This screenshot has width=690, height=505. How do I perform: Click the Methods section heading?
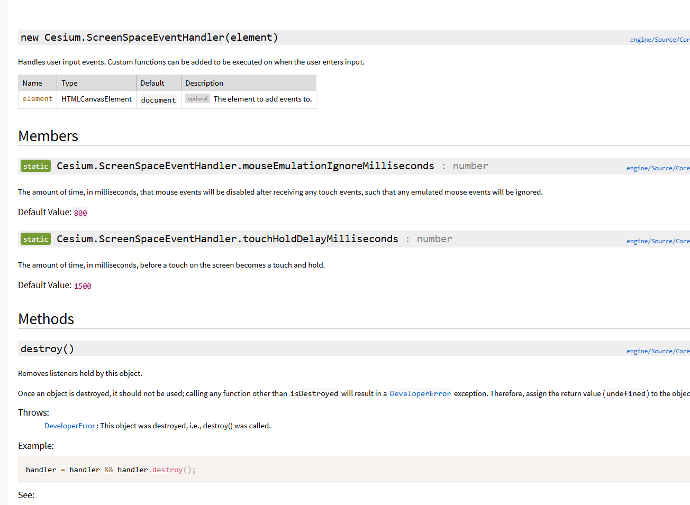point(46,319)
